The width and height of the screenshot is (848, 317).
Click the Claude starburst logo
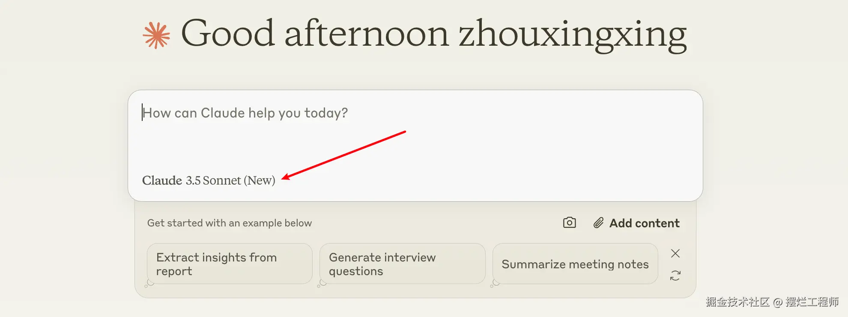[x=156, y=35]
